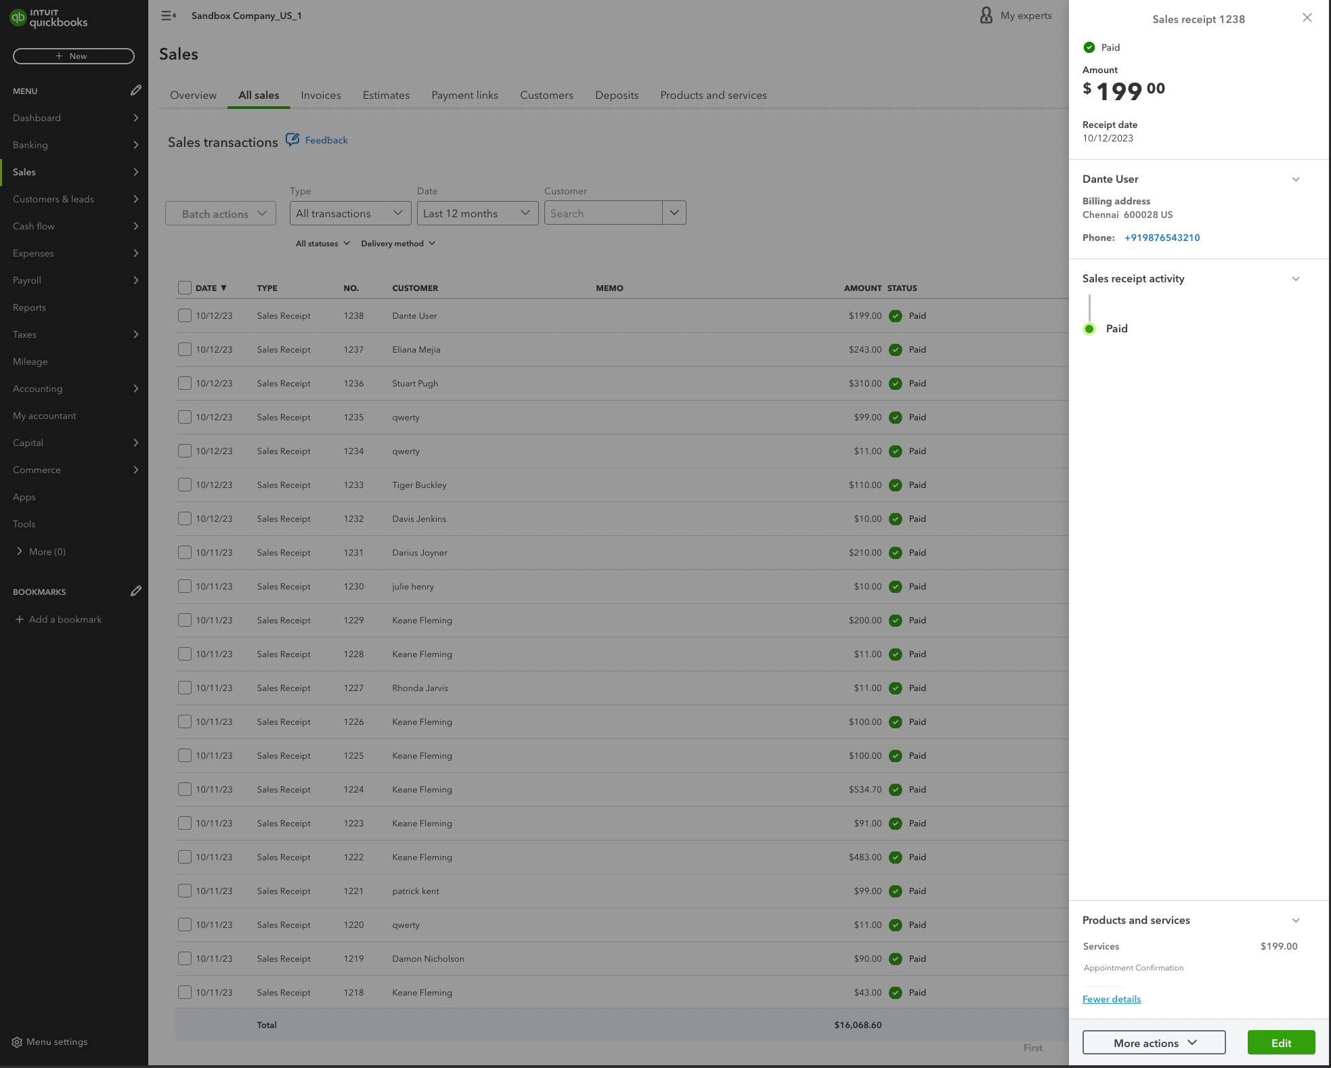The image size is (1331, 1068).
Task: Click the plus icon for Add a bookmark
Action: click(x=20, y=619)
